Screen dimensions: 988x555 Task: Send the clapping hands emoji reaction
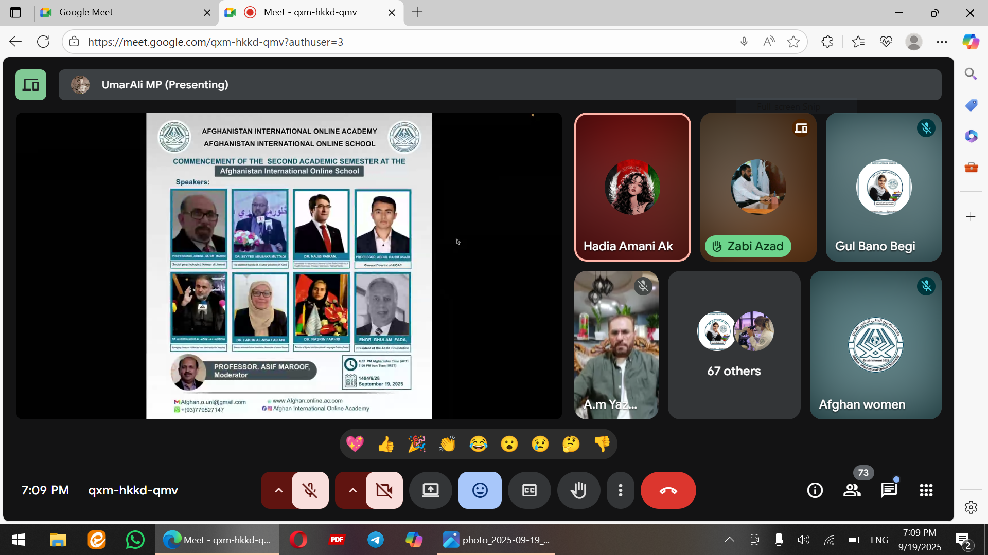pyautogui.click(x=447, y=444)
